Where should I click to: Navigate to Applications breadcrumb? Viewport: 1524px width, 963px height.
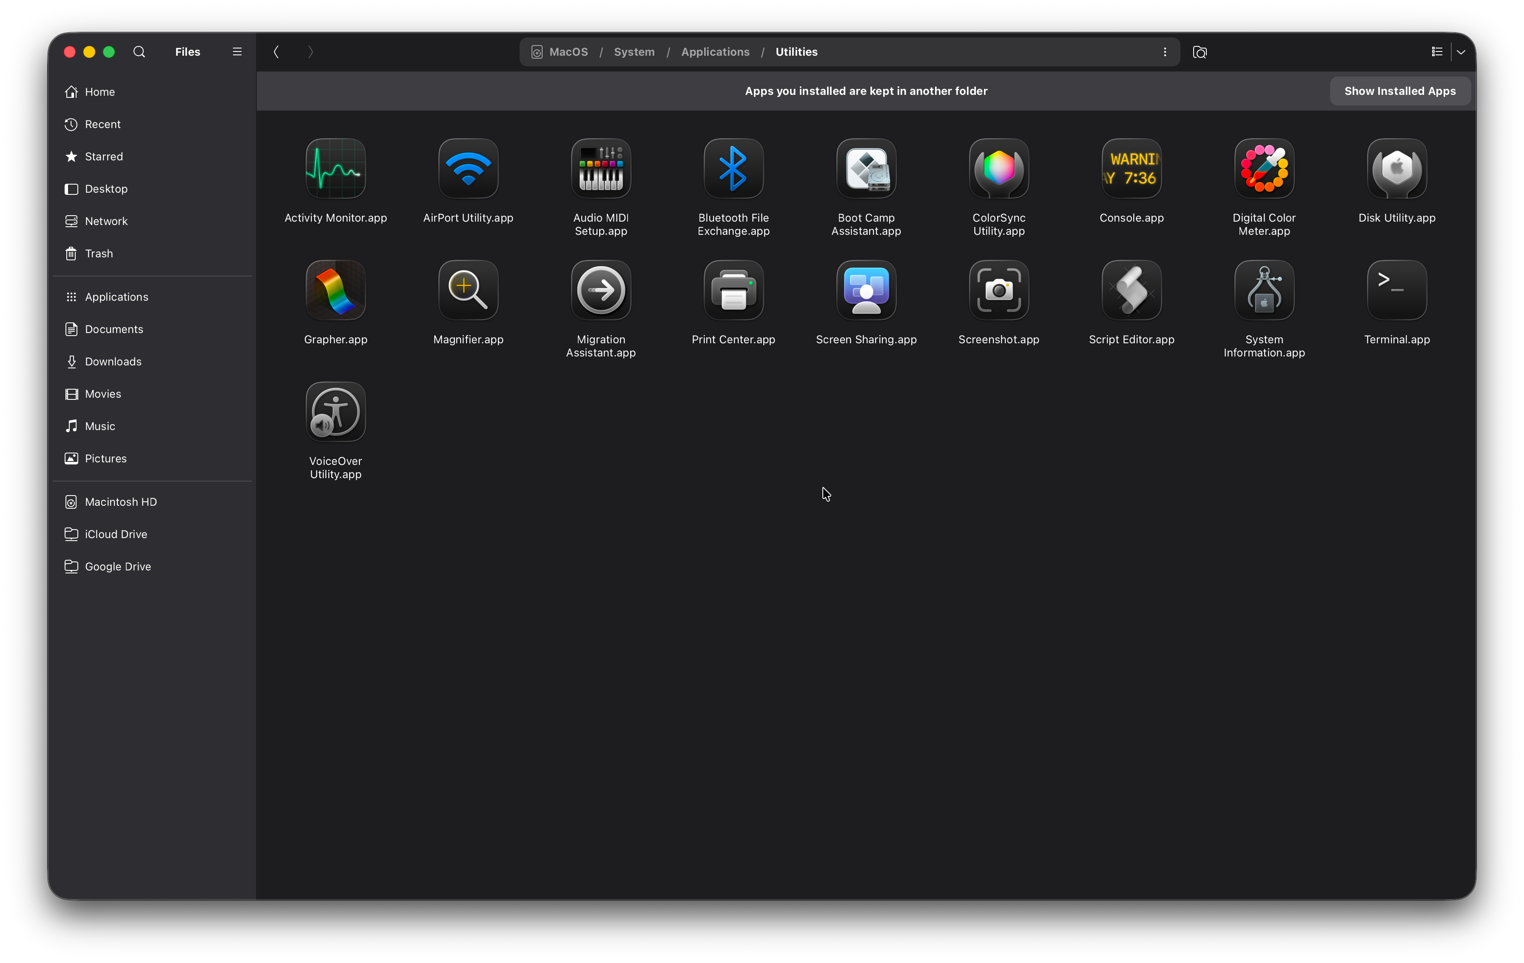point(715,52)
